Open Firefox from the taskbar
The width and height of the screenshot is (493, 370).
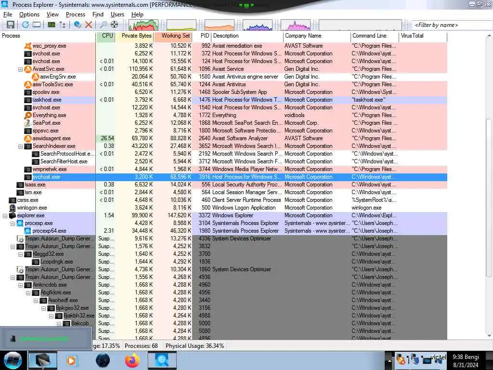click(132, 360)
